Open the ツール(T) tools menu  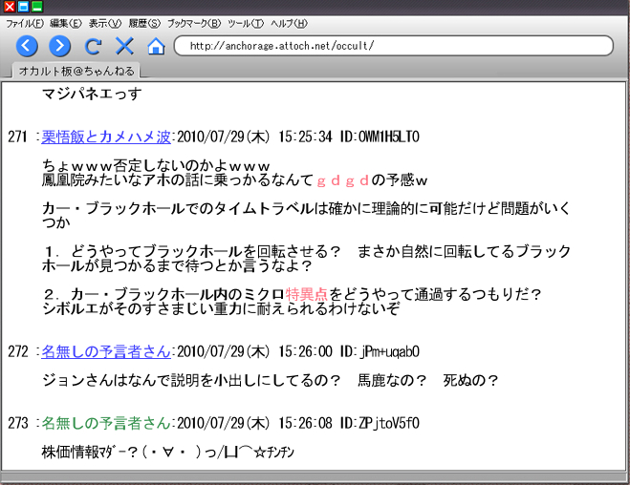click(246, 23)
